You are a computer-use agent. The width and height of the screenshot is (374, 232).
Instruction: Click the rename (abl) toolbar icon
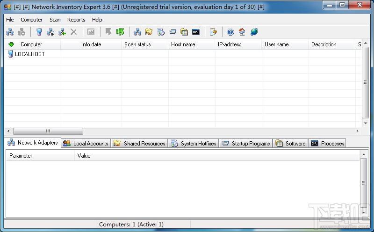[91, 32]
